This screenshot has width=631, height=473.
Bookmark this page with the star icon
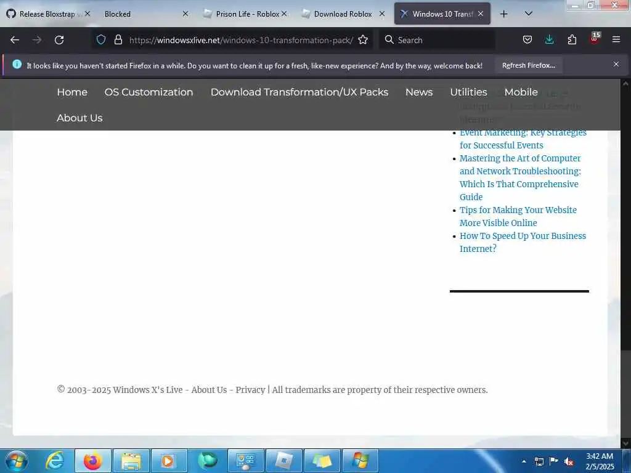tap(363, 39)
